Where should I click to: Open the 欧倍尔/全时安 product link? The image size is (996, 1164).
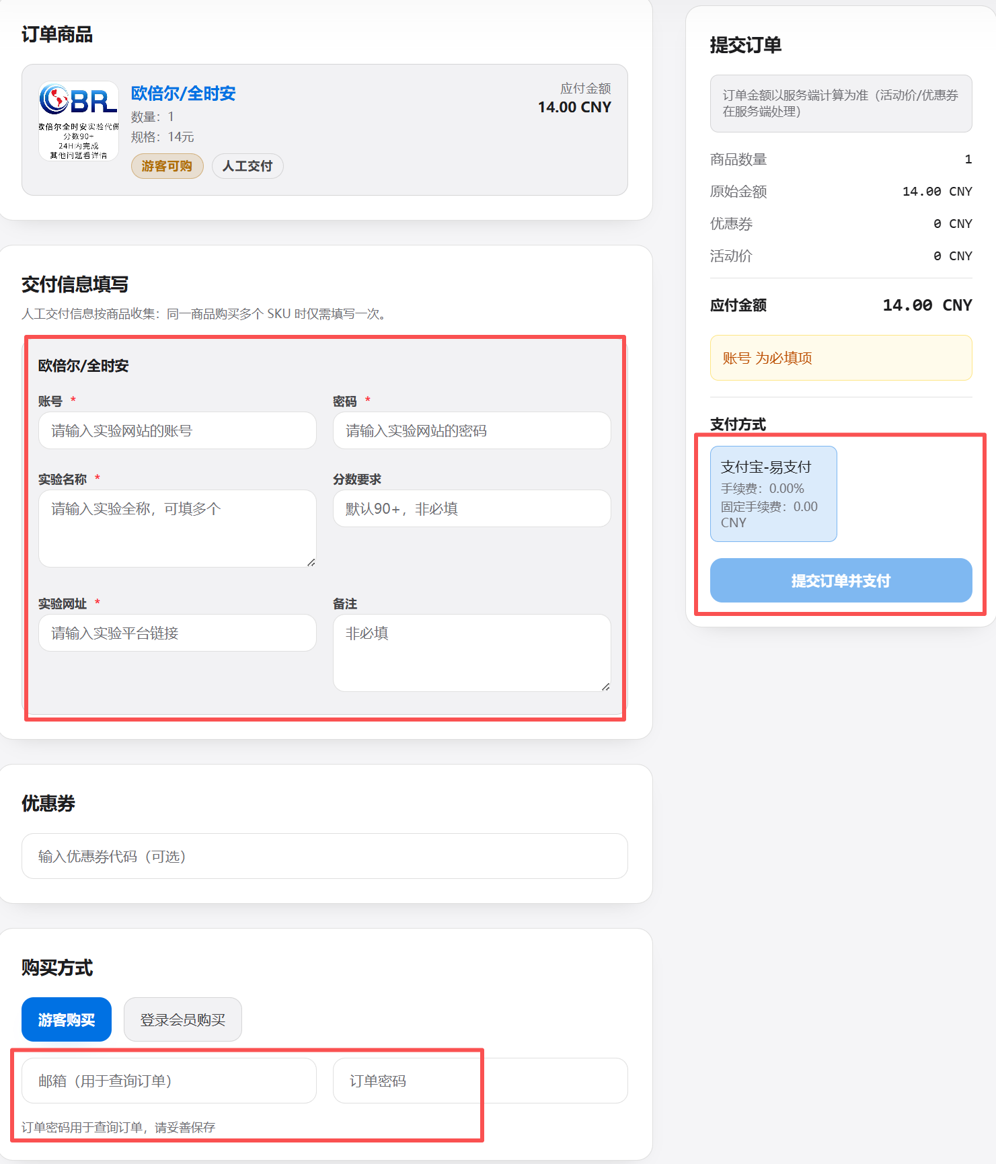[x=183, y=93]
